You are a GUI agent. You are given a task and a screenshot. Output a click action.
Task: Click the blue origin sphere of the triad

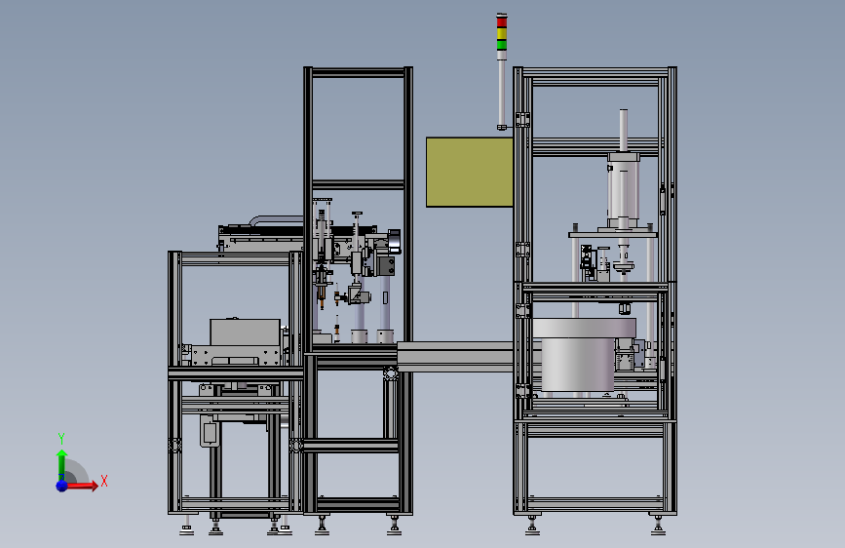62,486
